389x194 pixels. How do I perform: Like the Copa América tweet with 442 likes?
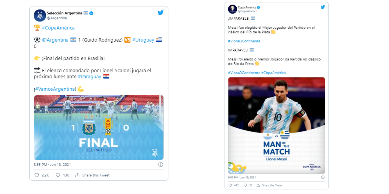pos(230,185)
